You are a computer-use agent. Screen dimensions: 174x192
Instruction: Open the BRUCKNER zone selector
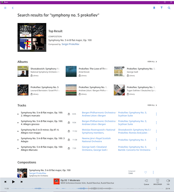click(x=158, y=182)
